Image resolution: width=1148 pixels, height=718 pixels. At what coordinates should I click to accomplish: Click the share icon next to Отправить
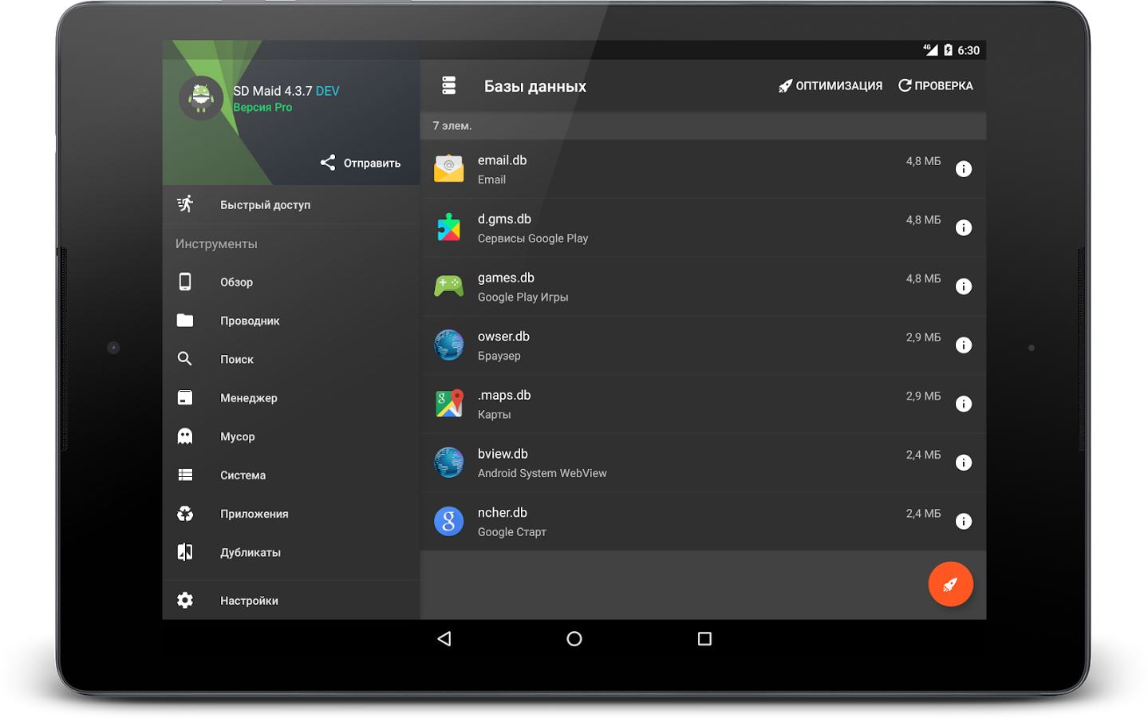328,163
